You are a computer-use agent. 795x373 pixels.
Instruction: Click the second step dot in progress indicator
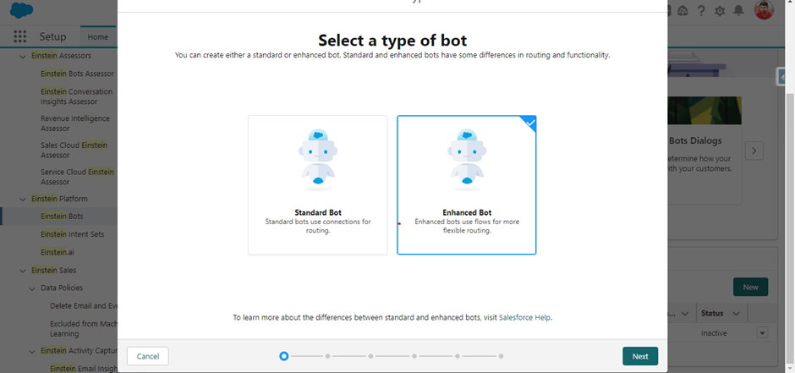[x=327, y=356]
